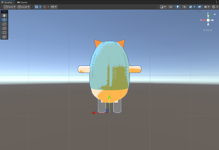
Task: Select the combined Transform tool
Action: [x=4, y=37]
